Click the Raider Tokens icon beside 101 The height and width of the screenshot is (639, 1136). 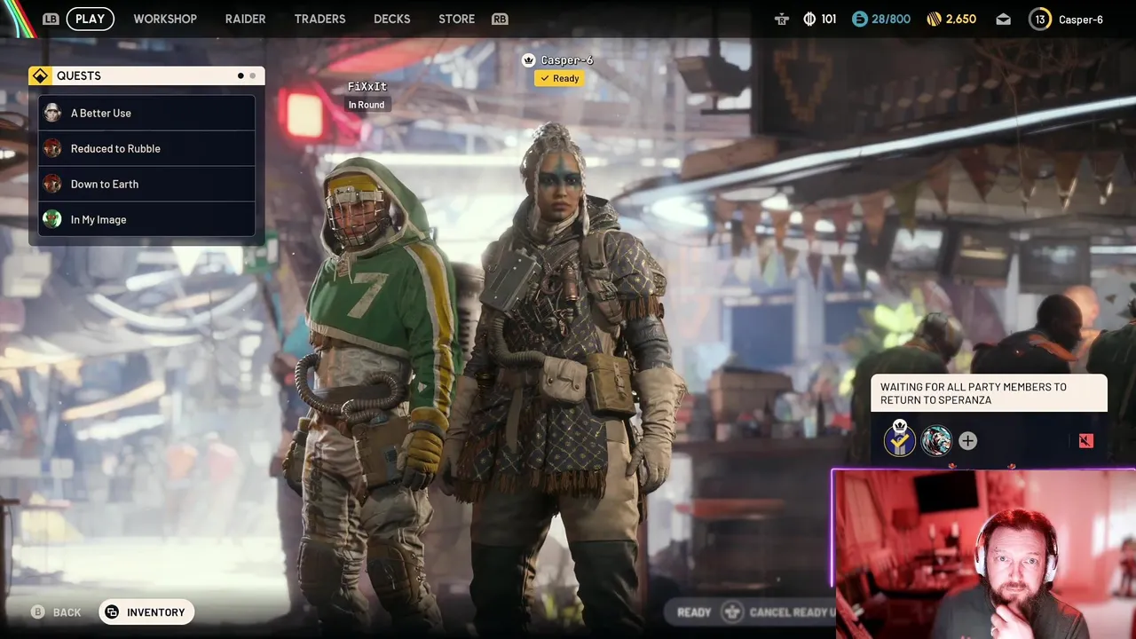point(809,19)
